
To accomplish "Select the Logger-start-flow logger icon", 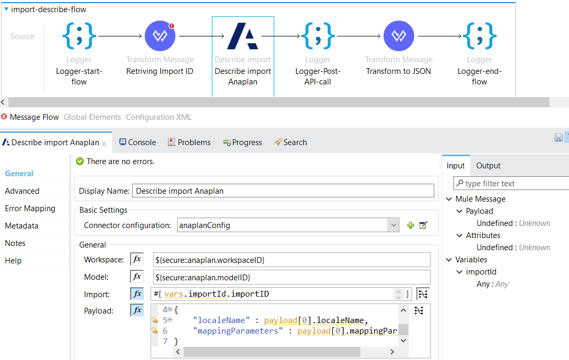I will pyautogui.click(x=79, y=36).
